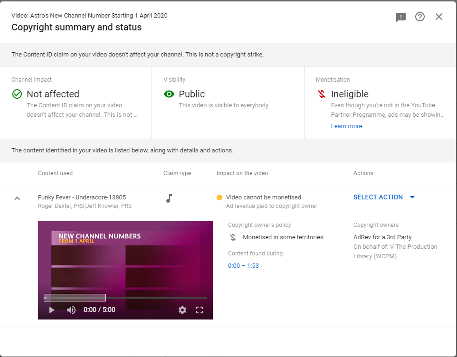Viewport: 457px width, 357px height.
Task: Jump to the 0:00 – 1:53 matched segment
Action: pos(243,265)
